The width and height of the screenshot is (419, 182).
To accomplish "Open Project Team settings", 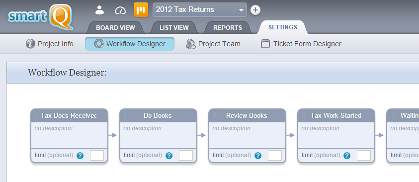I will coord(213,44).
